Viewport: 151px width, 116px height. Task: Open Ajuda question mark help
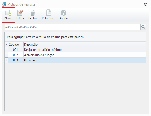[x=64, y=13]
